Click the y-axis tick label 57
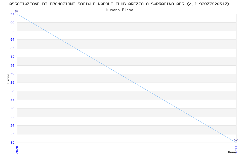The height and width of the screenshot is (155, 239). [12, 100]
